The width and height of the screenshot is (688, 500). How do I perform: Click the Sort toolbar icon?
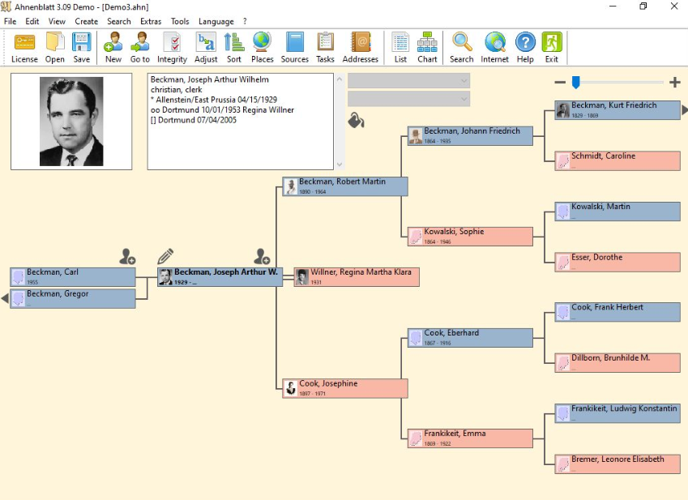pyautogui.click(x=234, y=47)
